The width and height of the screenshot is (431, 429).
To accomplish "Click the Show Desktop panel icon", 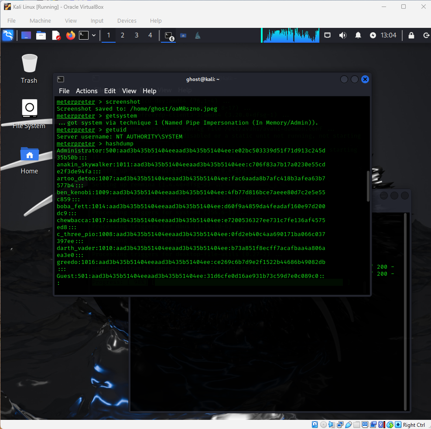I will point(26,35).
